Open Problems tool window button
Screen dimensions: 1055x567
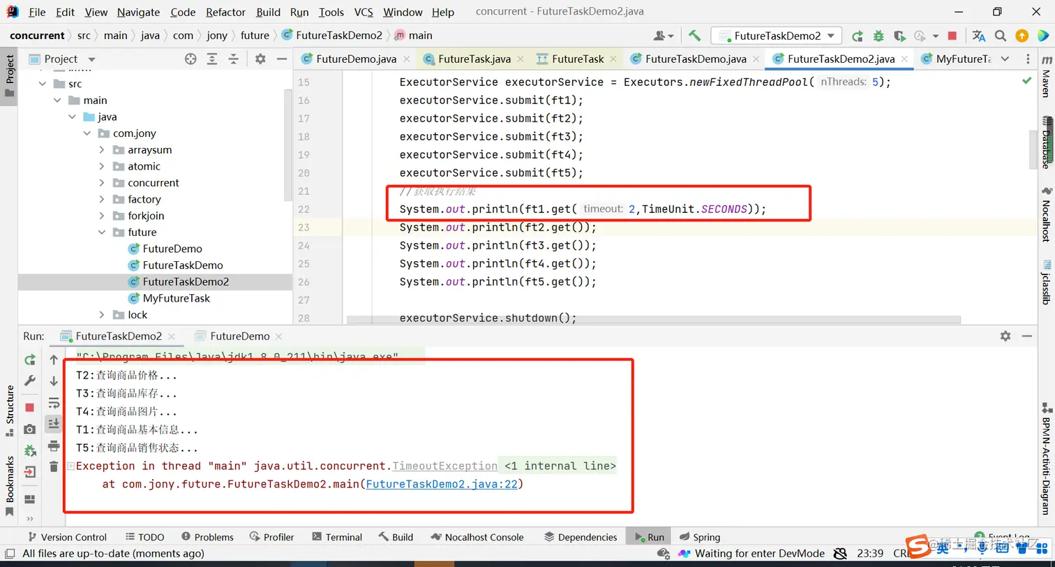coord(207,537)
